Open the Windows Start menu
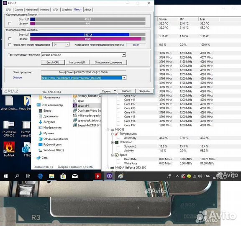241x226 pixels. (5, 176)
